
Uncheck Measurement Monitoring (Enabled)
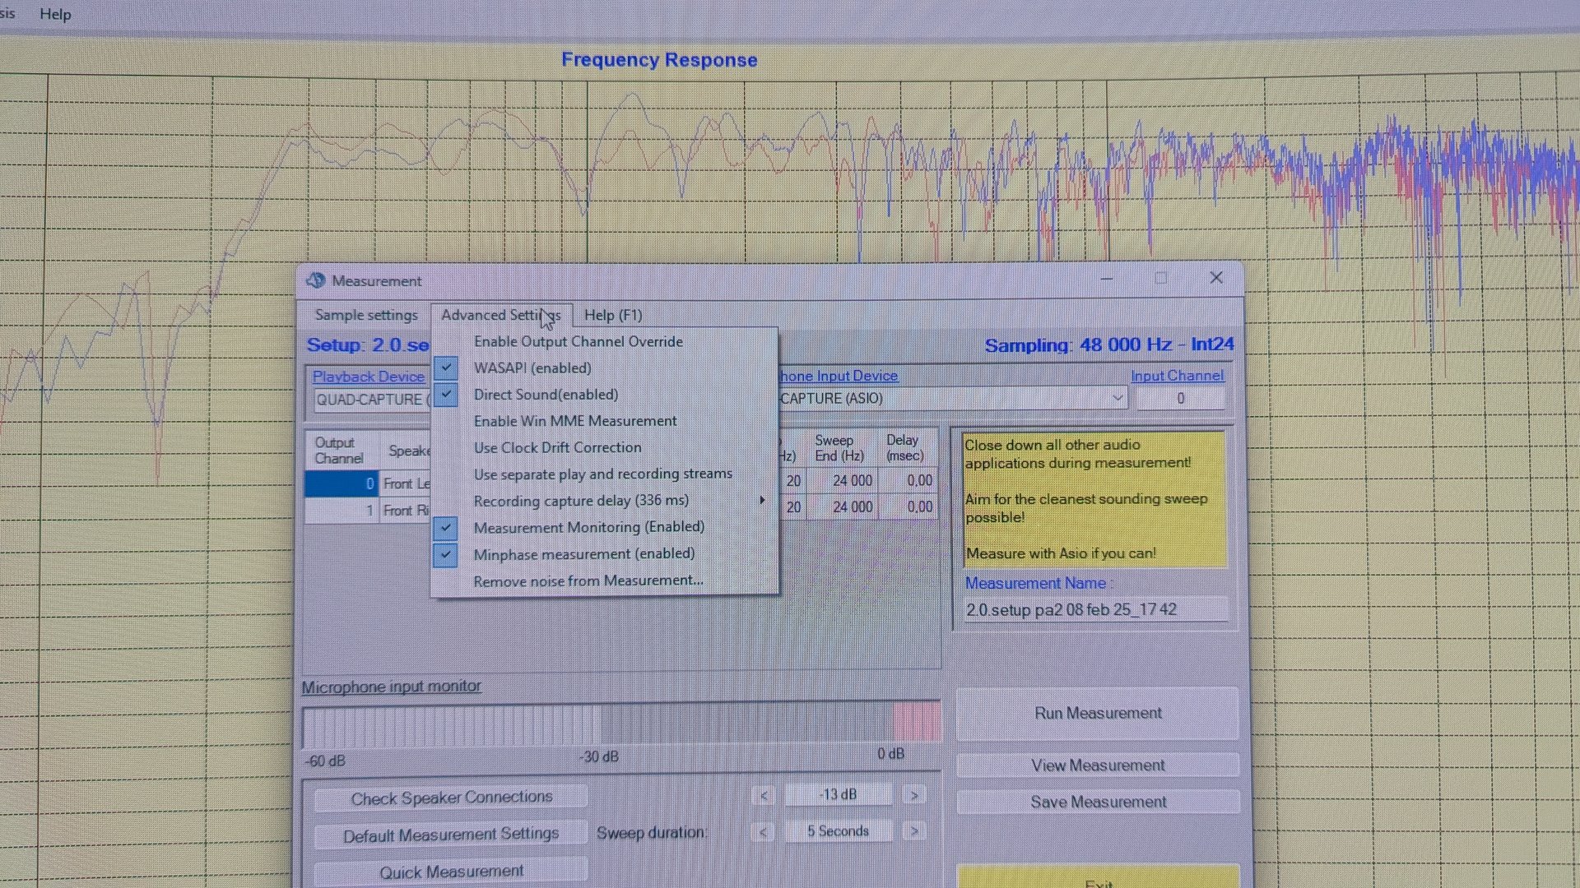[x=588, y=527]
